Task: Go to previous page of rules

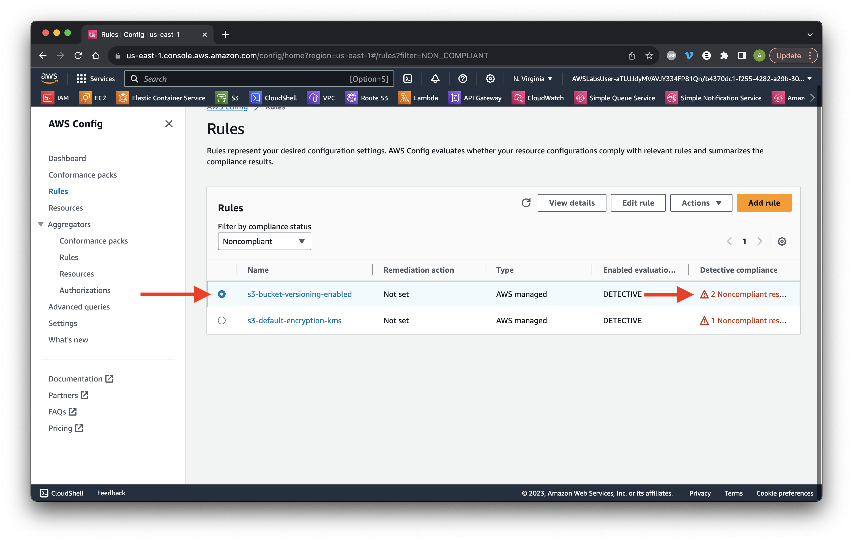Action: click(729, 241)
